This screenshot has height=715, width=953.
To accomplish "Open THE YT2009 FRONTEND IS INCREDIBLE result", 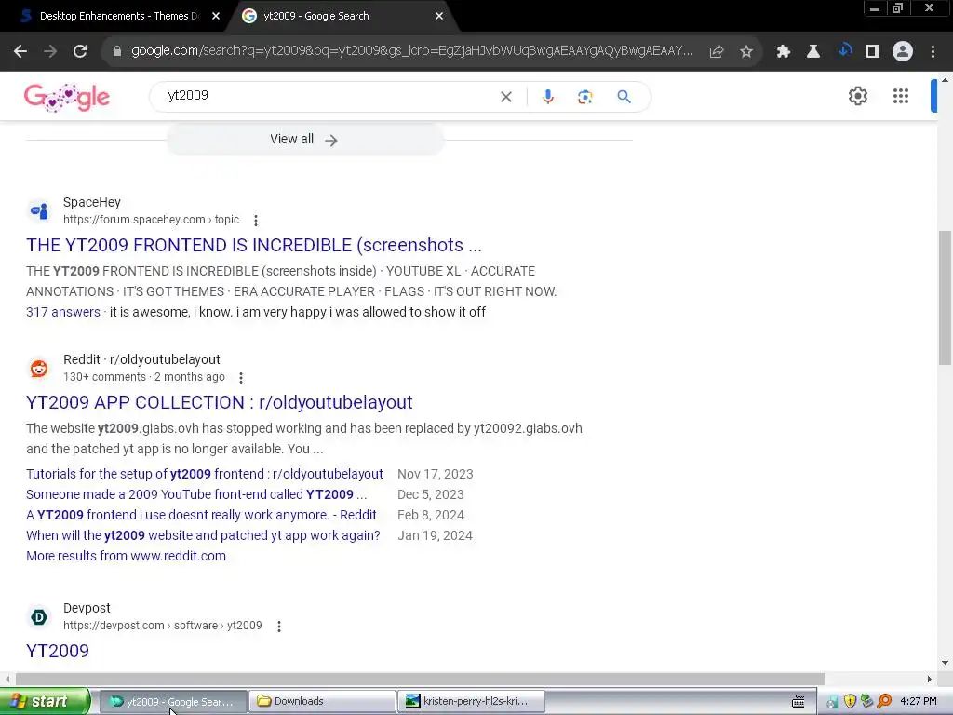I will pyautogui.click(x=254, y=245).
